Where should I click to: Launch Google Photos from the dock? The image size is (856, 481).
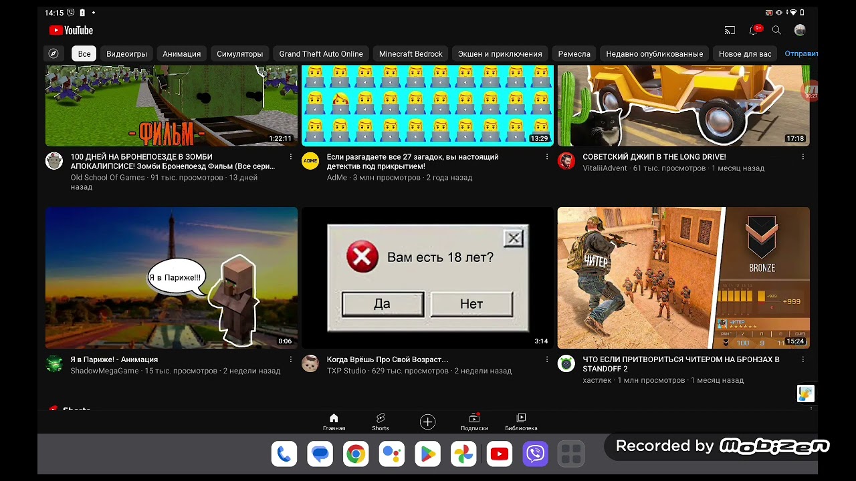tap(463, 454)
